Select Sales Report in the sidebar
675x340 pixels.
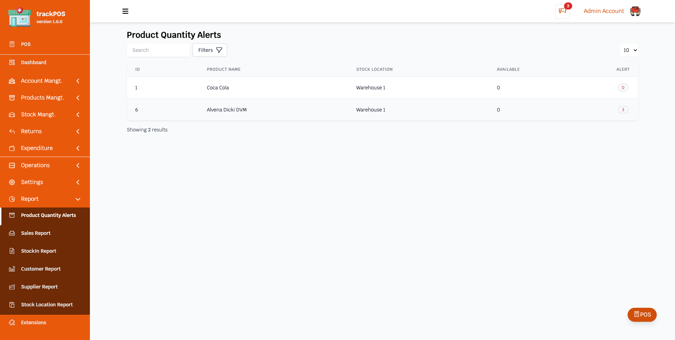[x=35, y=233]
